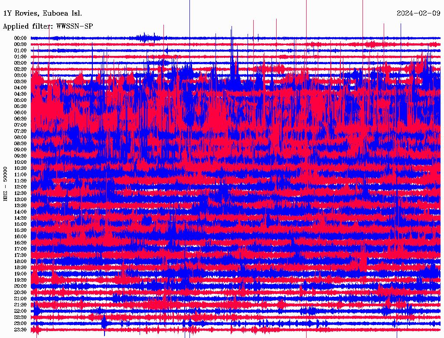Click the 'Applied filter: WWSSN-SP' text
444x338 pixels.
coord(48,26)
